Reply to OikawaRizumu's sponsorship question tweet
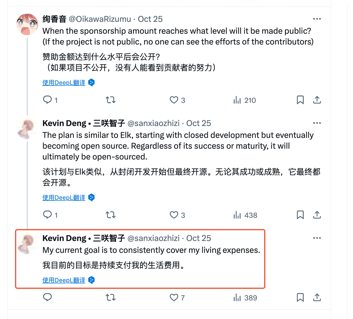Screen dimensions: 353x319 tap(47, 100)
